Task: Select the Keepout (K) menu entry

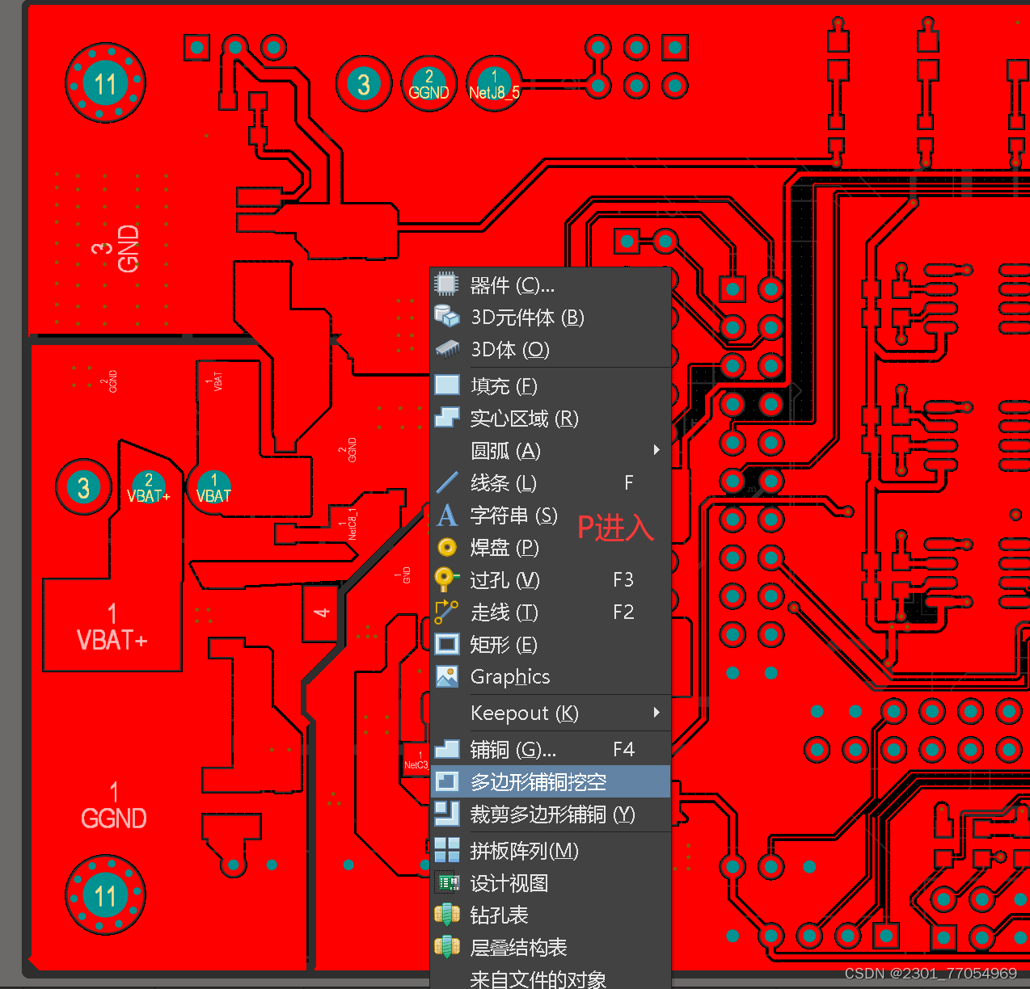Action: coord(551,713)
